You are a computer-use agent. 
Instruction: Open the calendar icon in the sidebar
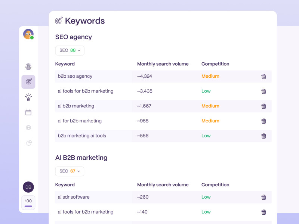pyautogui.click(x=28, y=112)
